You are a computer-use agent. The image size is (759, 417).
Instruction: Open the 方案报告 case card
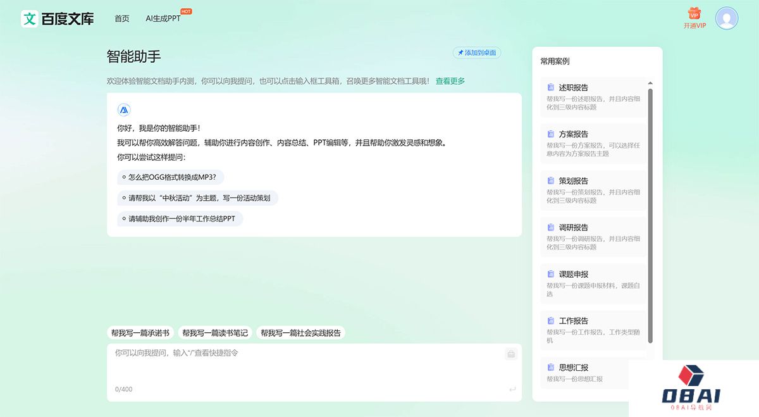593,144
